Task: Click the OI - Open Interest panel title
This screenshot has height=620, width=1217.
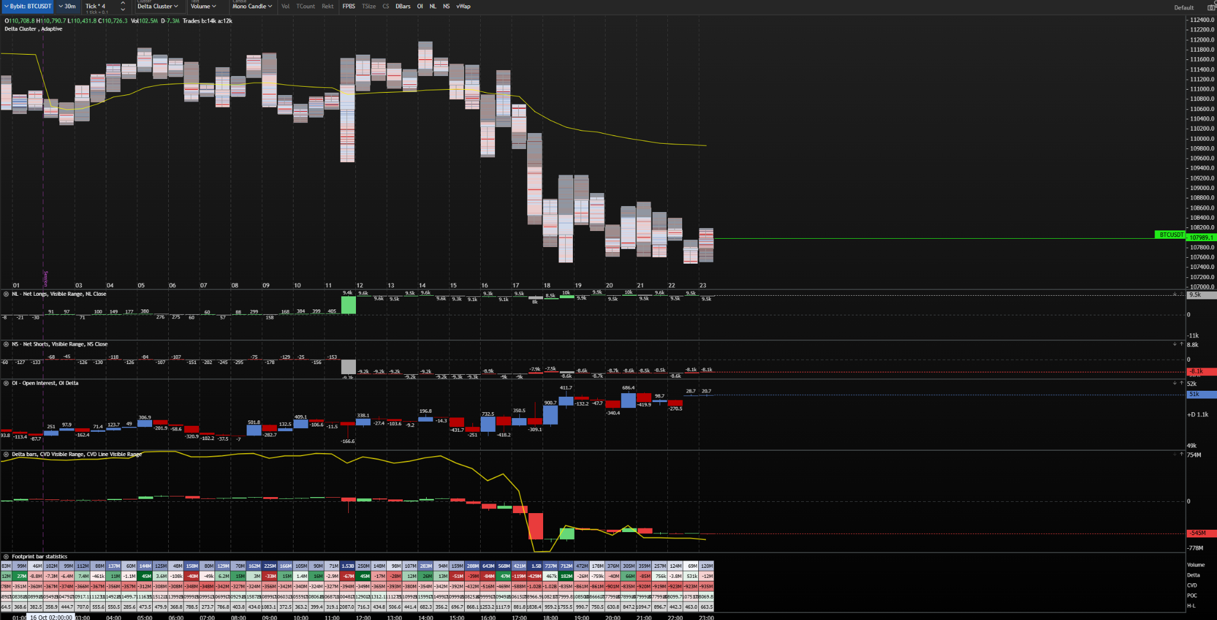Action: 45,383
